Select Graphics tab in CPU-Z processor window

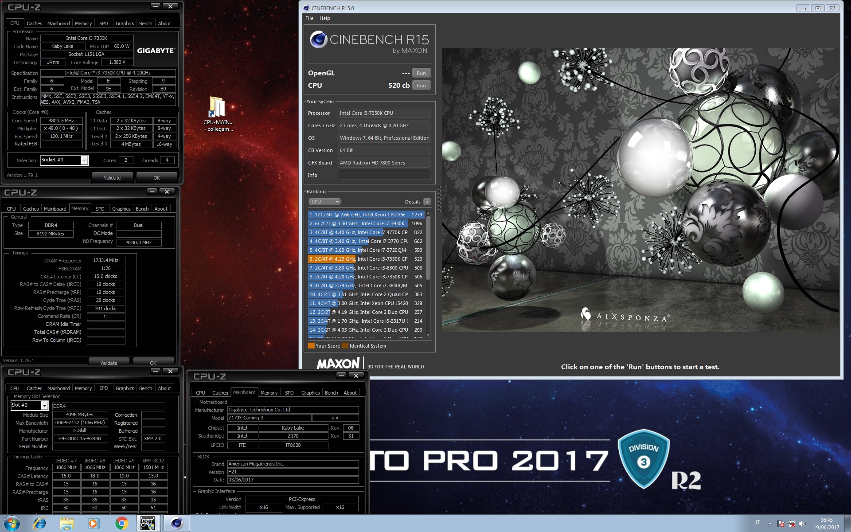(125, 23)
